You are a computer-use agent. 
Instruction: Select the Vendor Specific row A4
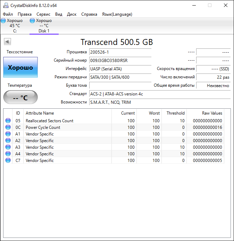[114, 154]
